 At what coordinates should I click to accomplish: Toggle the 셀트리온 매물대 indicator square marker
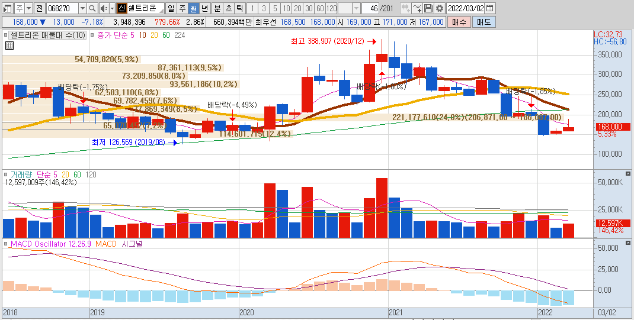[6, 35]
